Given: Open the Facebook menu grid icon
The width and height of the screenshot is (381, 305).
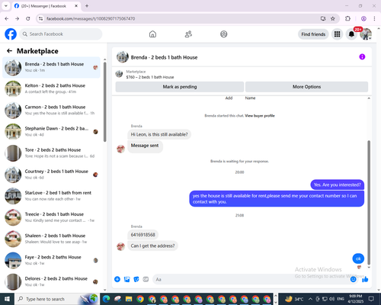Looking at the screenshot, I should (x=337, y=34).
